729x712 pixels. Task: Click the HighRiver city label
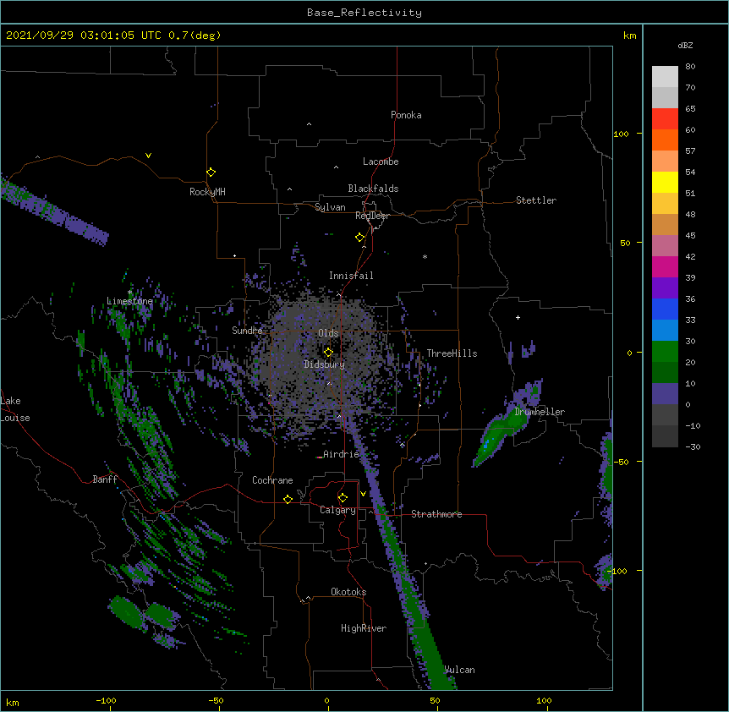point(364,628)
